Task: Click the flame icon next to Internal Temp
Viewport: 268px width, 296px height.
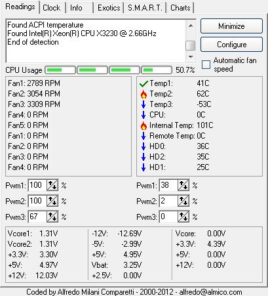Action: pos(144,125)
